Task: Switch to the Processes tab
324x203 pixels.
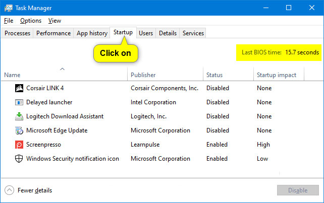Action: pos(17,33)
